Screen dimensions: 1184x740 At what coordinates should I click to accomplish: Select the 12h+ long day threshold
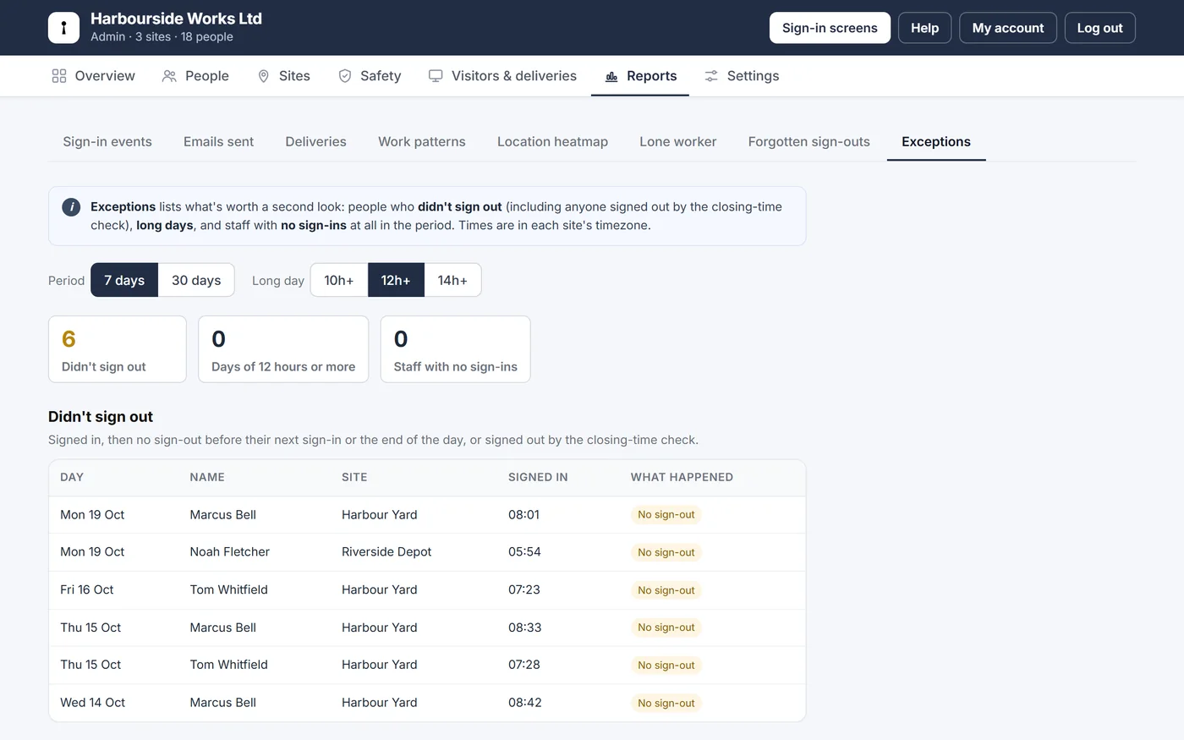coord(396,280)
